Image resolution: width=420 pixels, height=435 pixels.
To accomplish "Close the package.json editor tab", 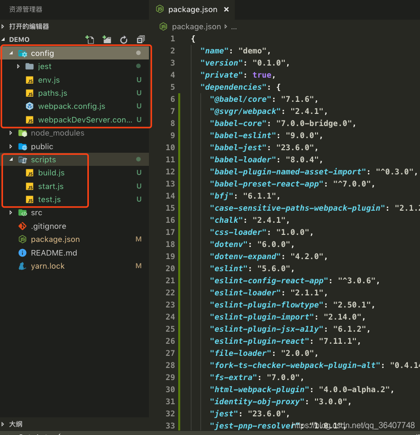I will [226, 10].
